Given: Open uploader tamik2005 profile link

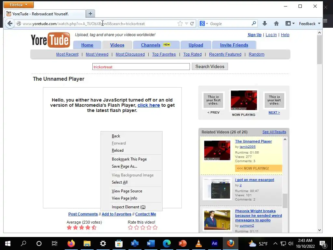Looking at the screenshot, I should 247,147.
